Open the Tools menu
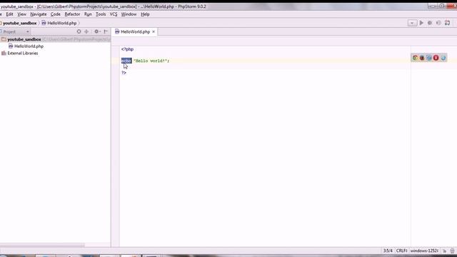The height and width of the screenshot is (257, 457). (x=101, y=14)
